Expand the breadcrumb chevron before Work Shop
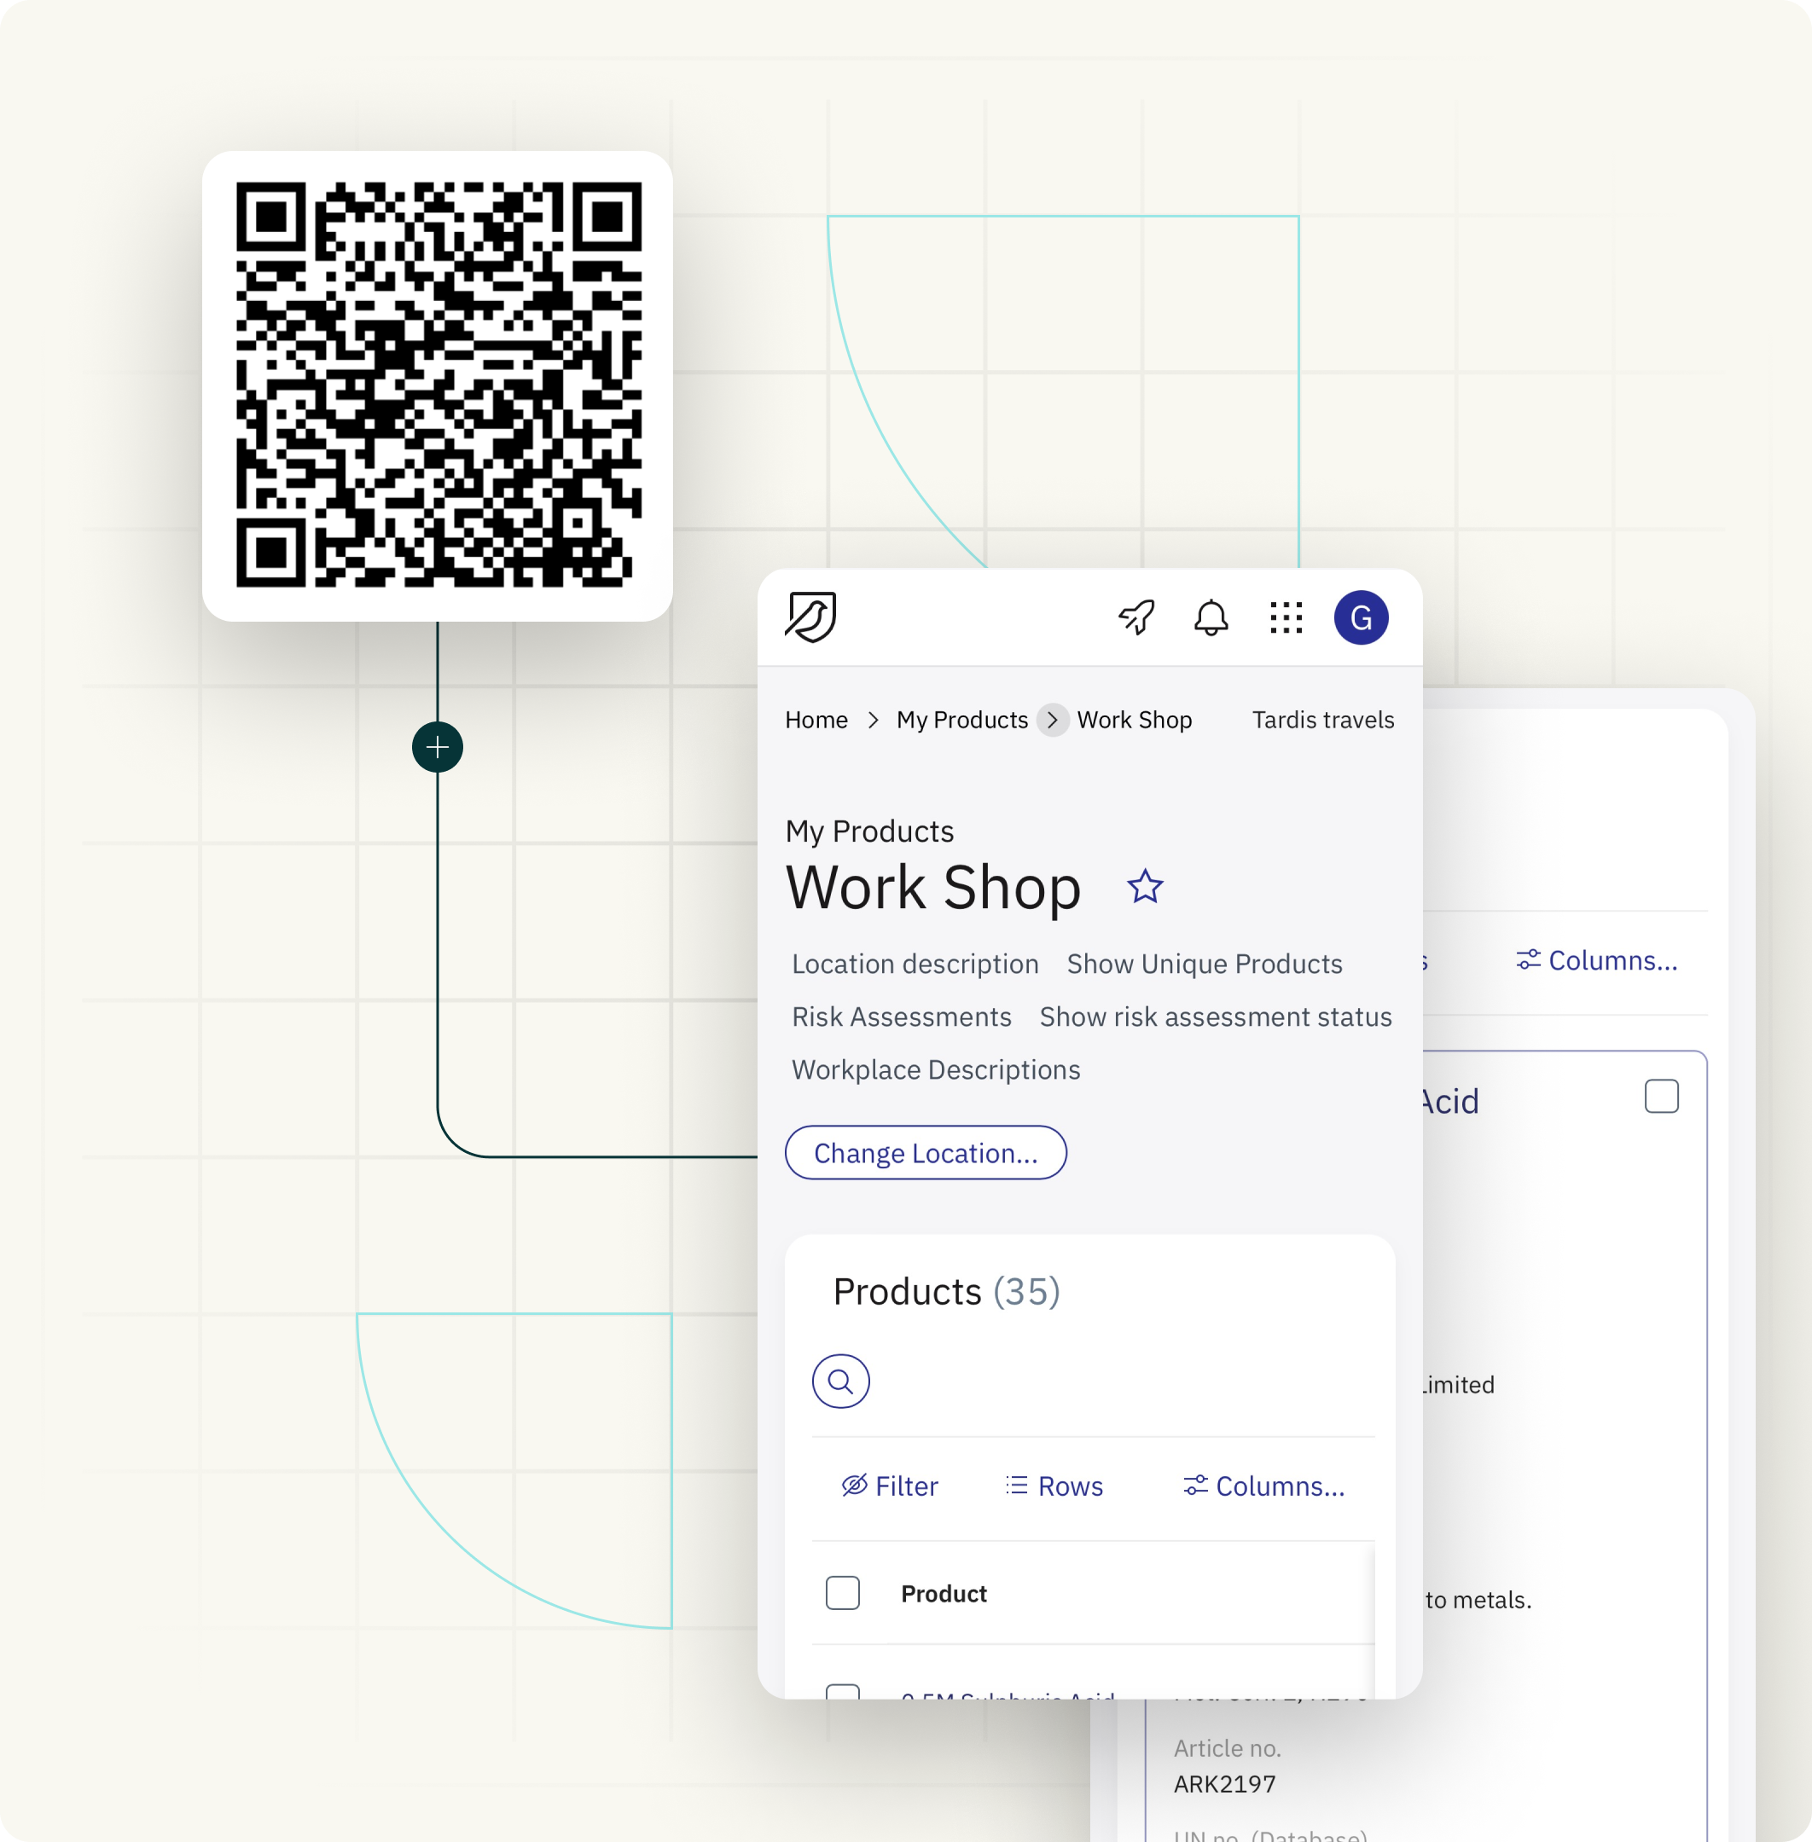The height and width of the screenshot is (1842, 1812). point(1053,721)
